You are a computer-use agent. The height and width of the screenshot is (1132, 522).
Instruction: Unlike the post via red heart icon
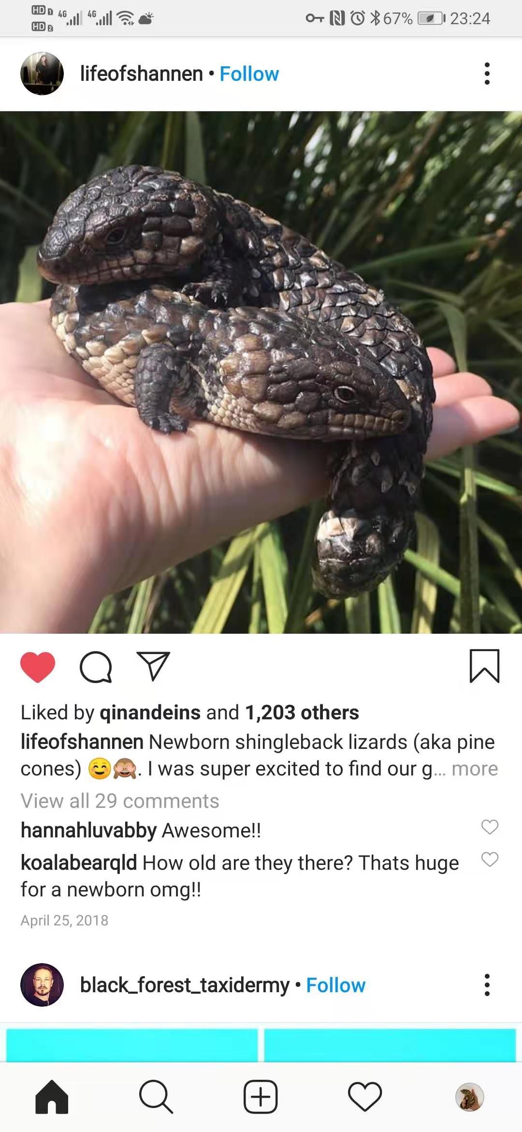(x=38, y=667)
